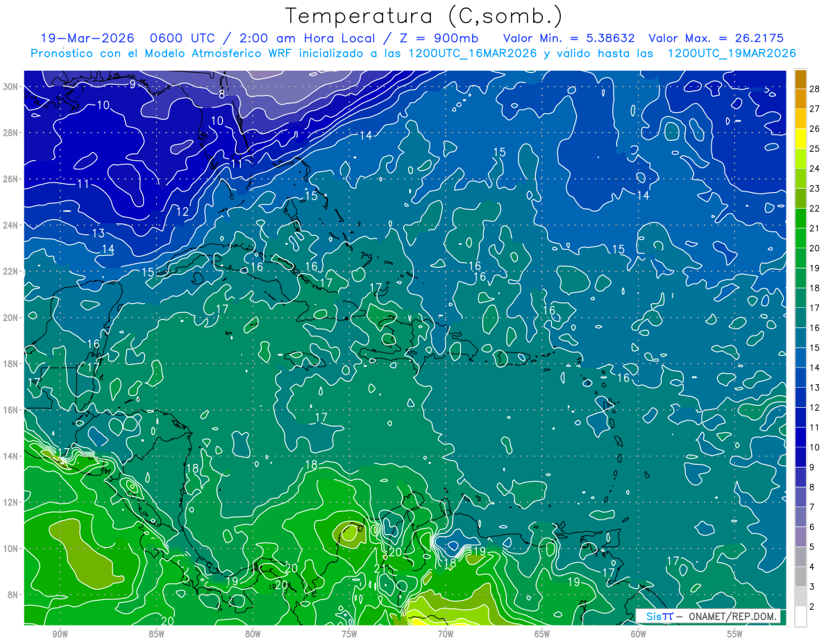Click "Valor Max. = 26.2175" text
The image size is (833, 643).
716,38
